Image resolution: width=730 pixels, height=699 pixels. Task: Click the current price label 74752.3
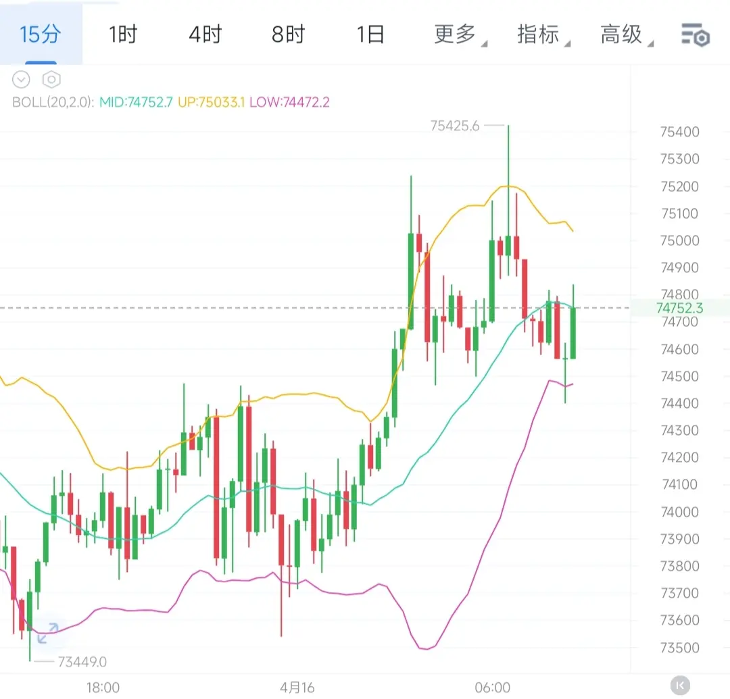tap(679, 308)
